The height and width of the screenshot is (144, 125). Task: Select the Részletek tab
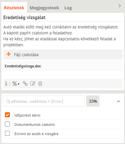coord(14,8)
